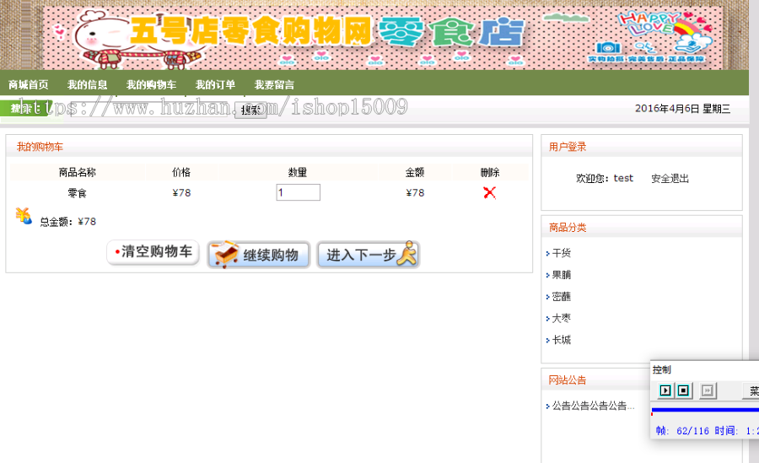Click the stop button in 控制 panel
The width and height of the screenshot is (759, 463).
pyautogui.click(x=683, y=390)
